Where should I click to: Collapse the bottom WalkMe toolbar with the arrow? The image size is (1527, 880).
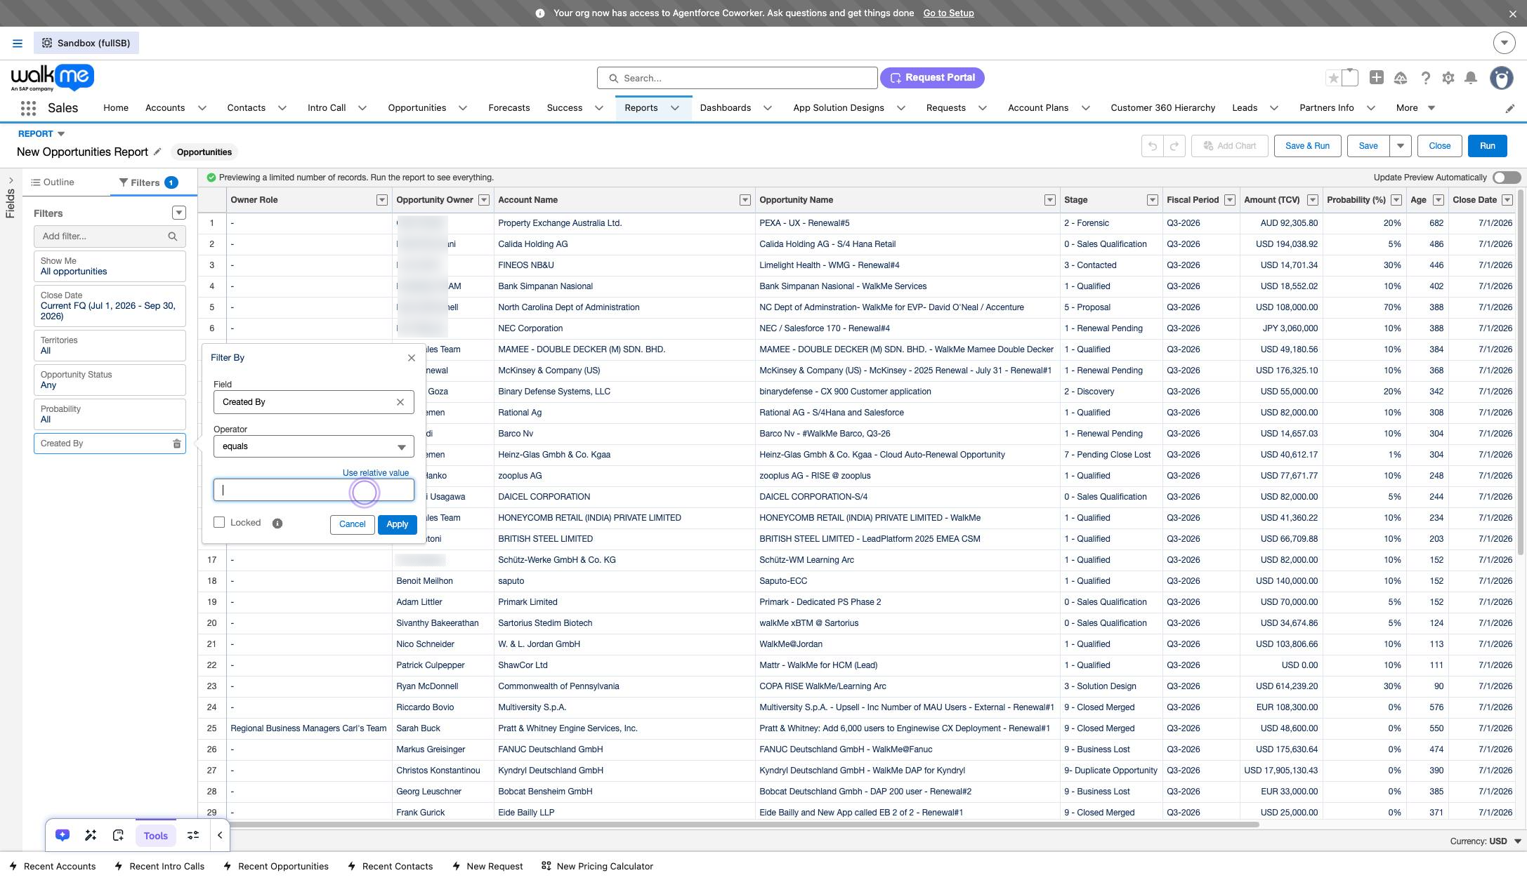click(x=220, y=835)
